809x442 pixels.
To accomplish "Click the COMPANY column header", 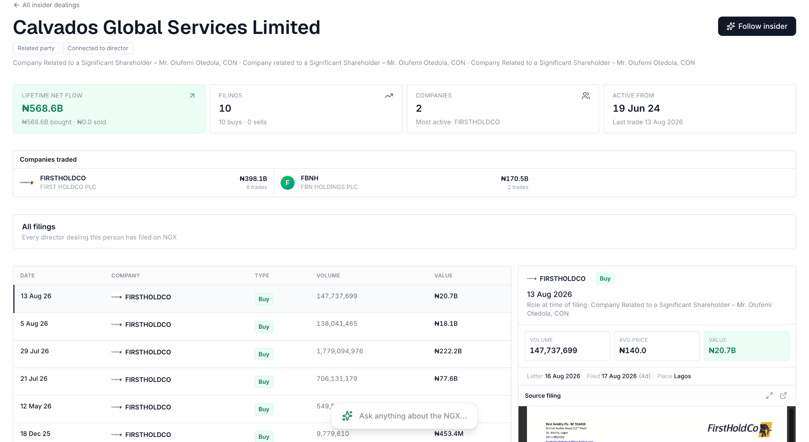I will click(126, 275).
